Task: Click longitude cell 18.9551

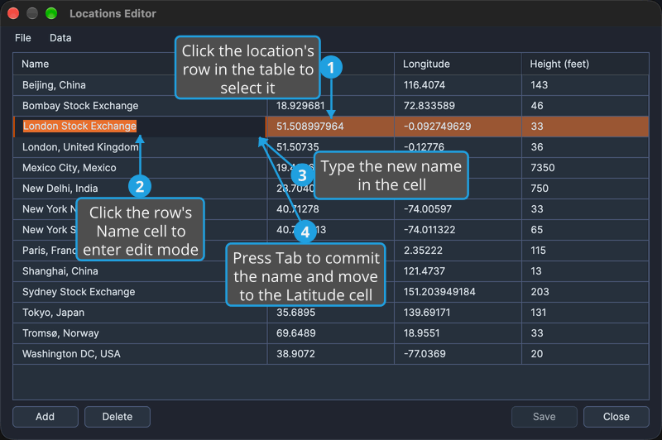Action: 458,333
